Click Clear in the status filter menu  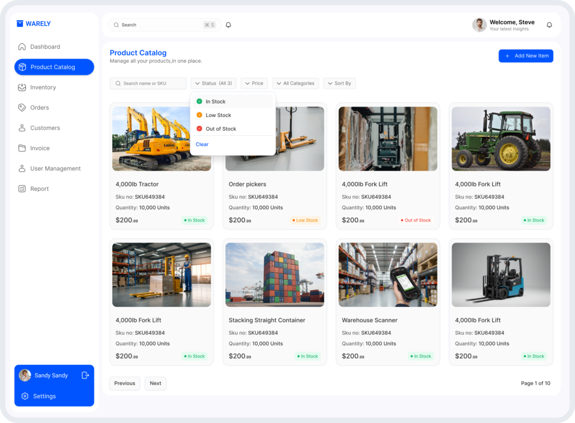click(202, 145)
